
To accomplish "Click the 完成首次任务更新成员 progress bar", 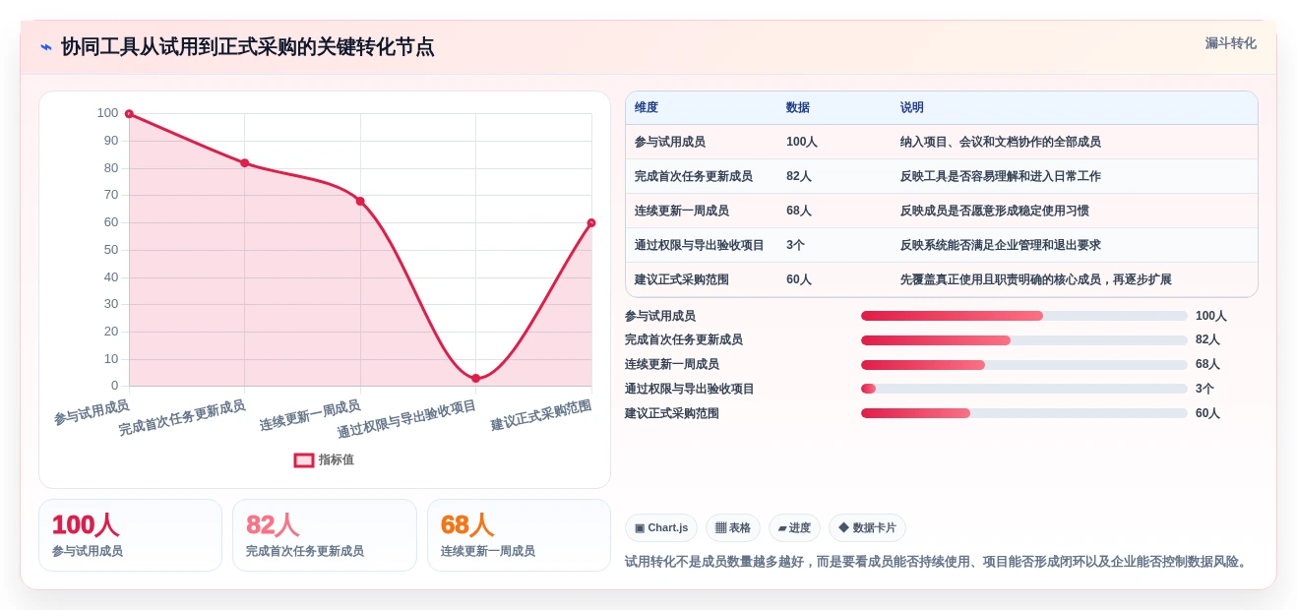I will click(x=1024, y=340).
